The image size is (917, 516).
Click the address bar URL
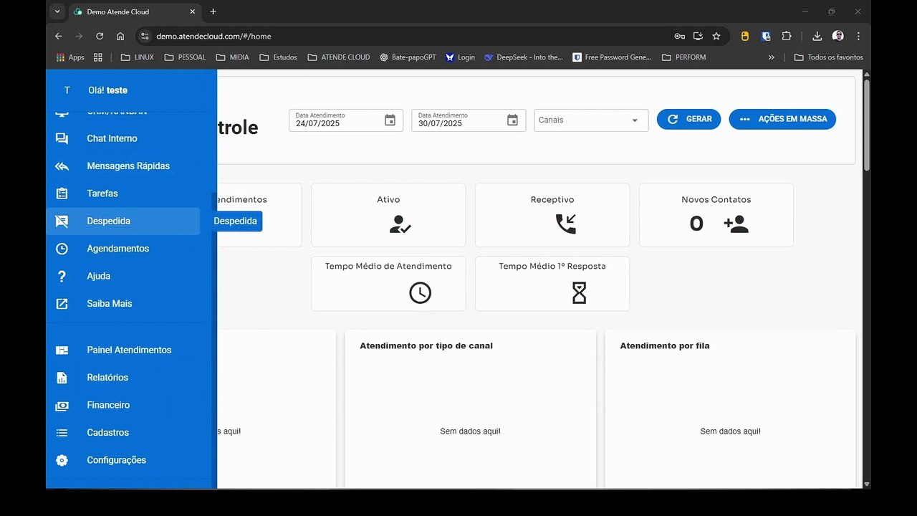click(213, 36)
